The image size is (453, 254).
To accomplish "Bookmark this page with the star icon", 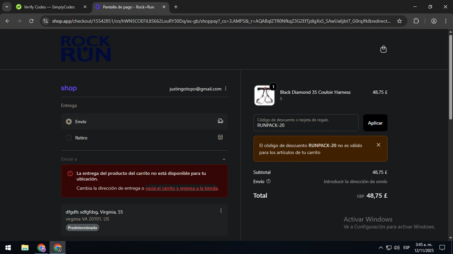I will (400, 21).
